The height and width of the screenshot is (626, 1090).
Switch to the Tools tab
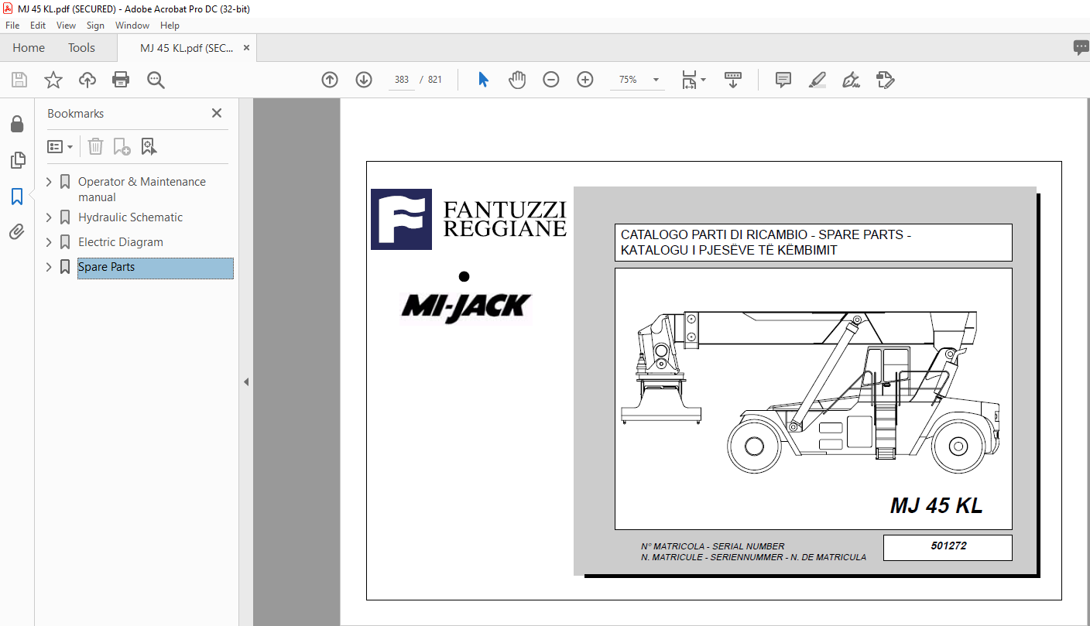pyautogui.click(x=81, y=48)
